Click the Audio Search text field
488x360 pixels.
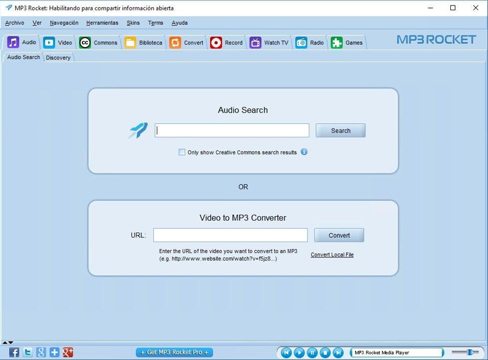232,131
